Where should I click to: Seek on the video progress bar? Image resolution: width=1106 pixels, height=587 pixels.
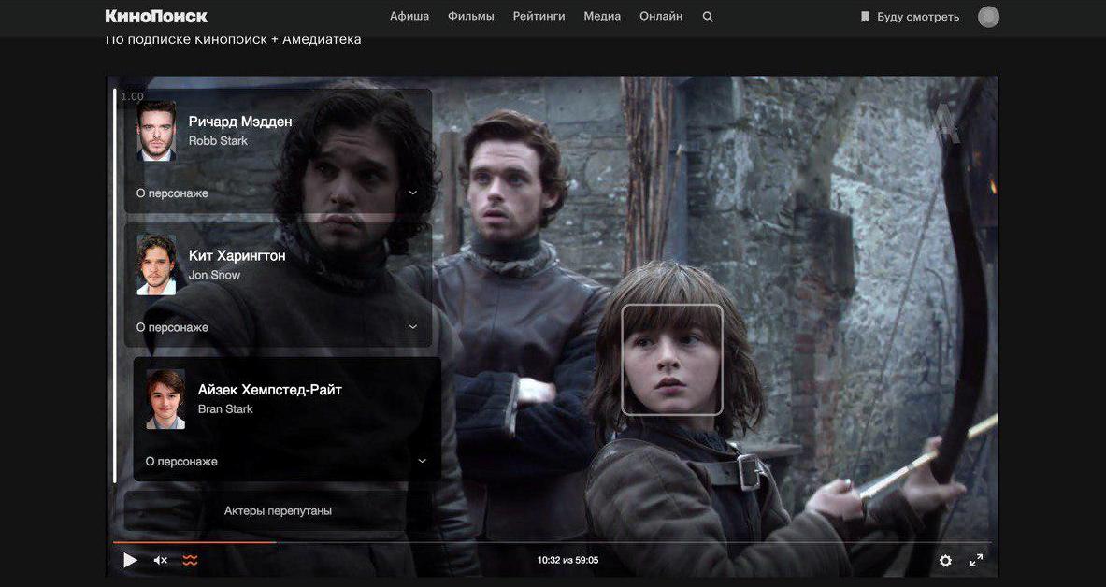[552, 542]
